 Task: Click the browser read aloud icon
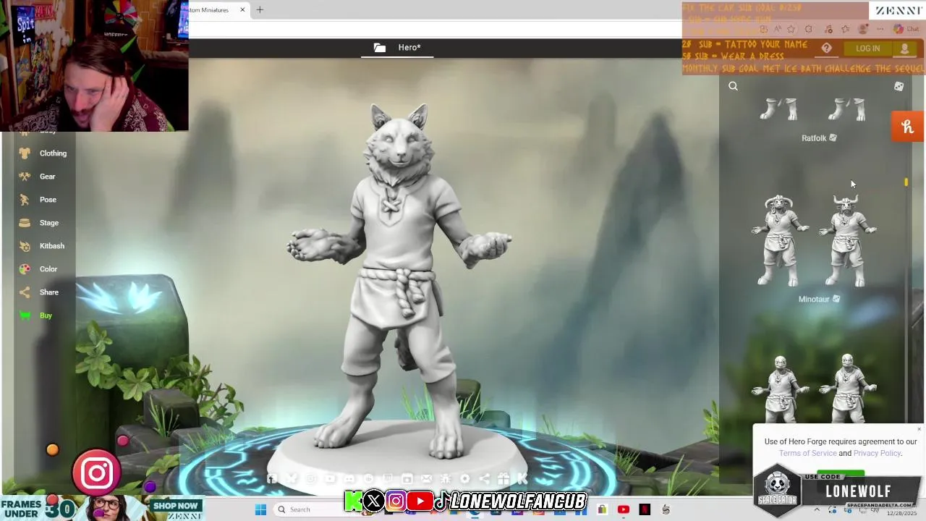[x=778, y=29]
